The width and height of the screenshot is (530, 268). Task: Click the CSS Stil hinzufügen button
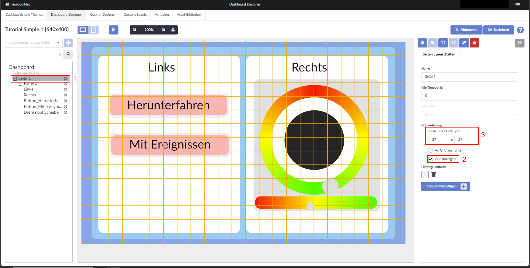click(445, 186)
